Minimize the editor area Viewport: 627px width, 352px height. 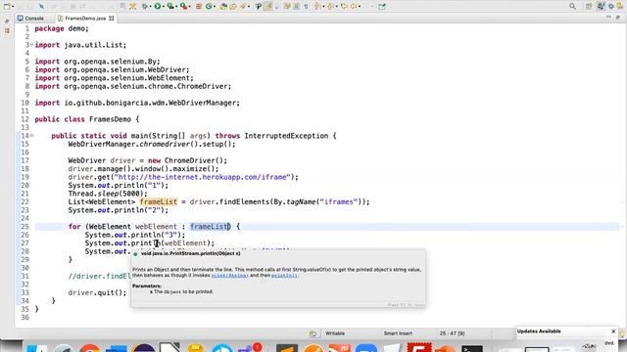[608, 18]
